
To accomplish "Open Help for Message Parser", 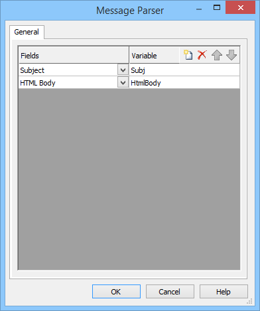I will [224, 292].
